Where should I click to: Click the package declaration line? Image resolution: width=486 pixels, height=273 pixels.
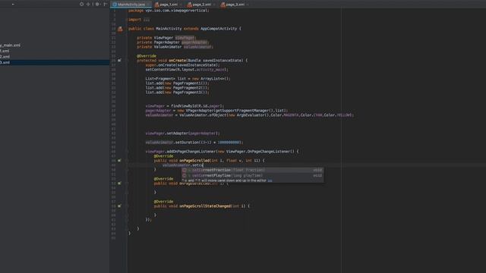tap(169, 11)
